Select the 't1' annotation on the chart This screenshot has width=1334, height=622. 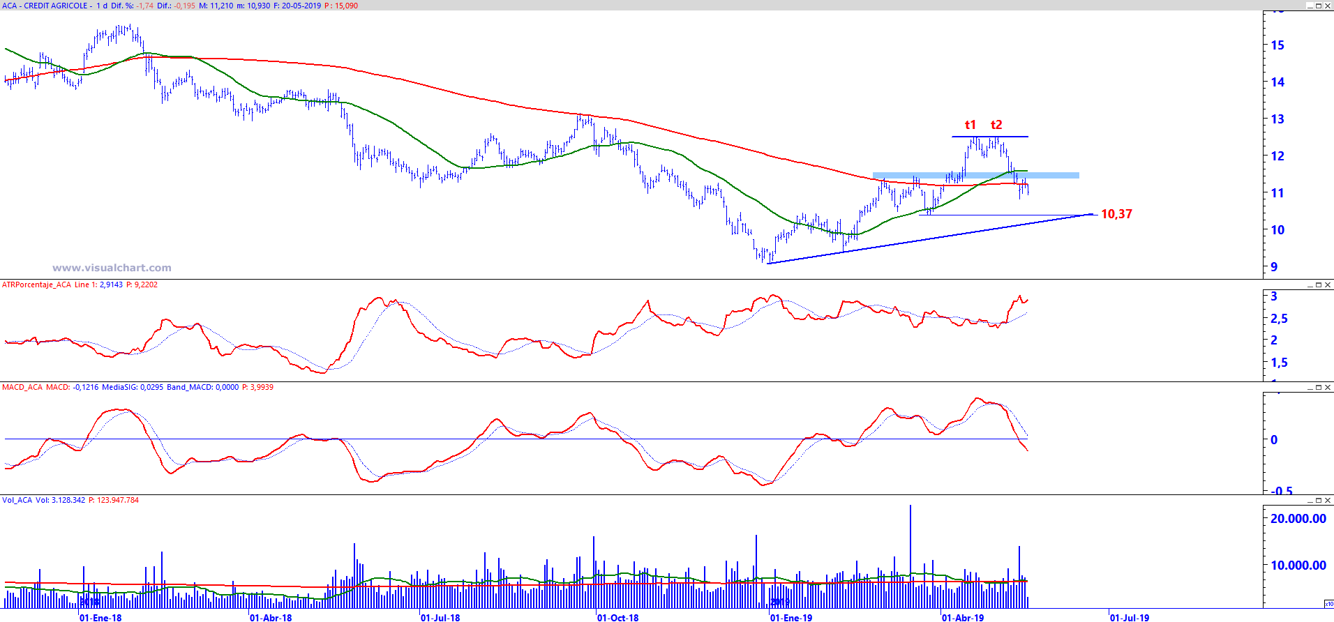[970, 125]
